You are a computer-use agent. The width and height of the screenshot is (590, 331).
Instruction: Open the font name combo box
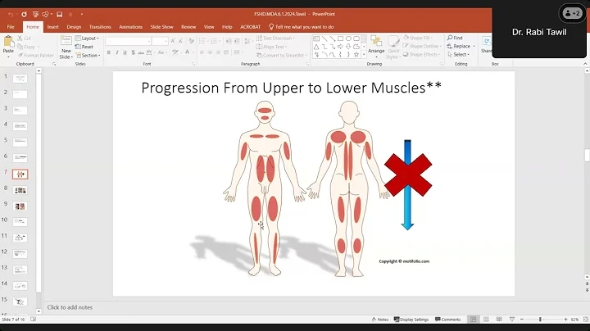coord(129,41)
